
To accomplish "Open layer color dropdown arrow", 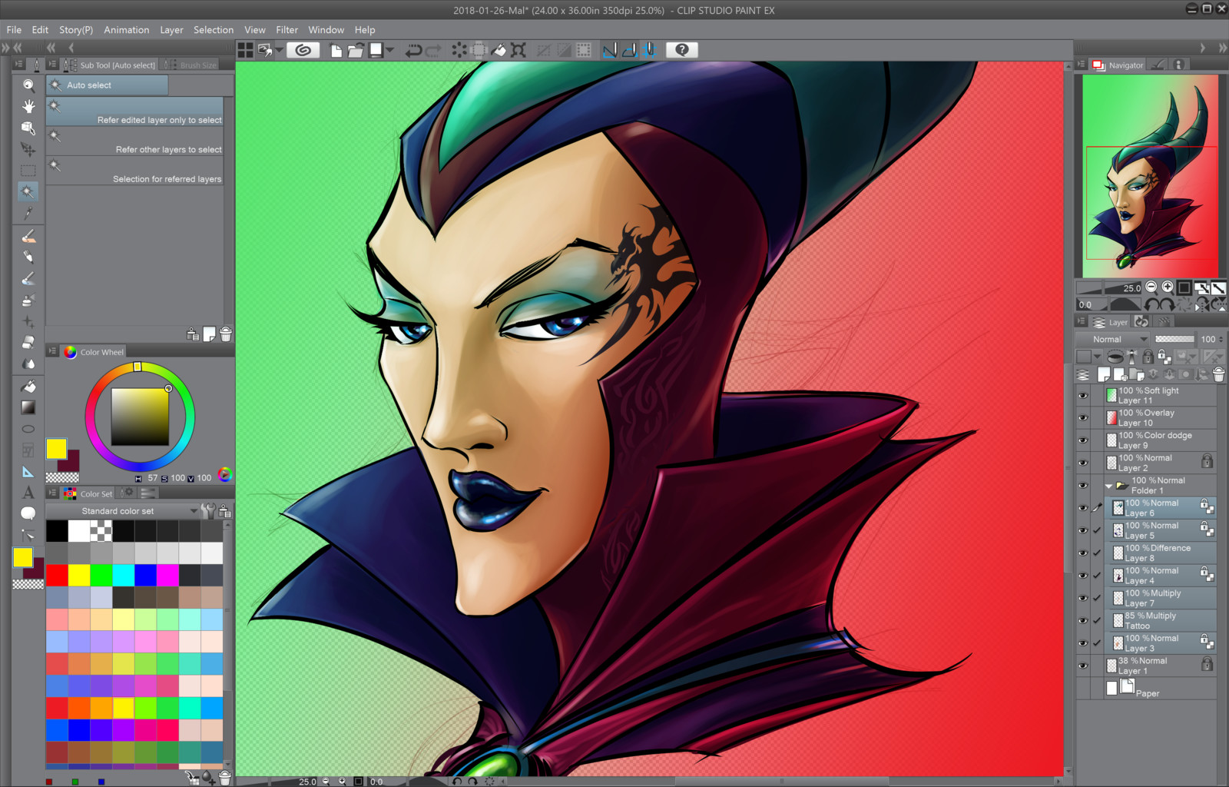I will pos(1097,357).
